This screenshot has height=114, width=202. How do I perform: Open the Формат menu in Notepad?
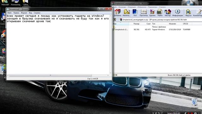coord(24,13)
